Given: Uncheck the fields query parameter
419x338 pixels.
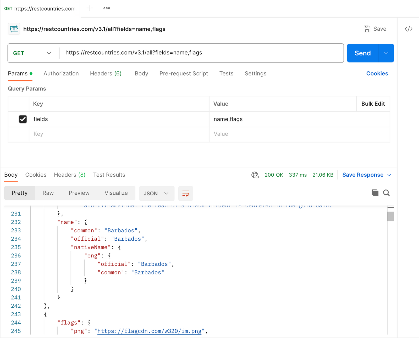Looking at the screenshot, I should (23, 119).
